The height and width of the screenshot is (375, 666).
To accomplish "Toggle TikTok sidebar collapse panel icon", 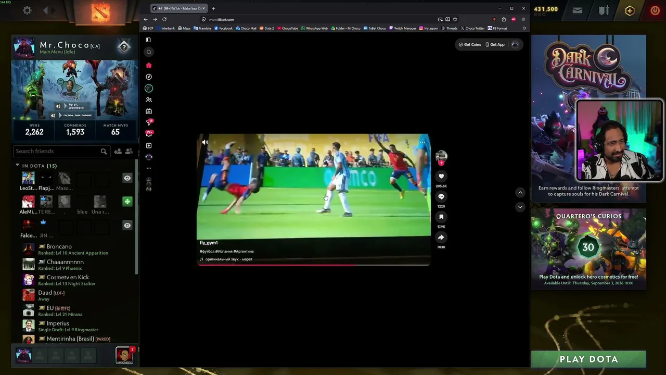I will pyautogui.click(x=149, y=40).
